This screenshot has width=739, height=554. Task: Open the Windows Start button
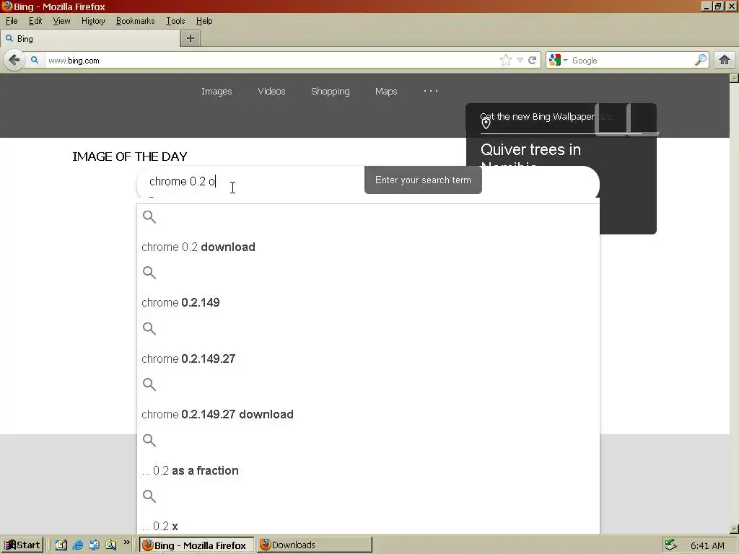22,545
